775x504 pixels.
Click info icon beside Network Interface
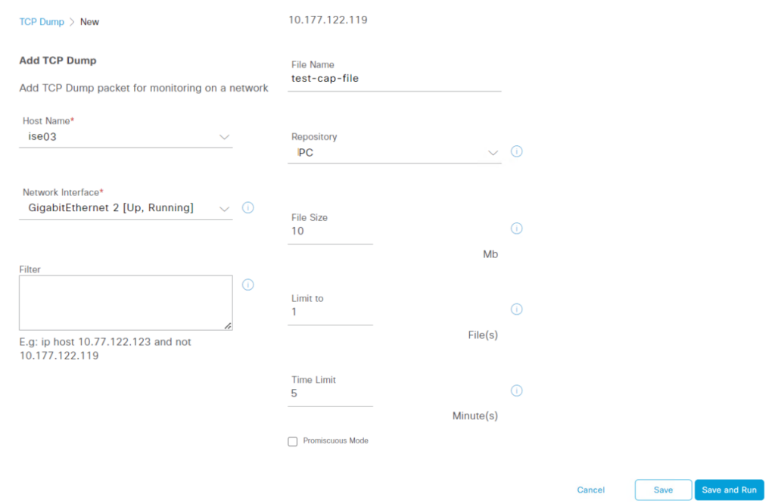click(247, 207)
